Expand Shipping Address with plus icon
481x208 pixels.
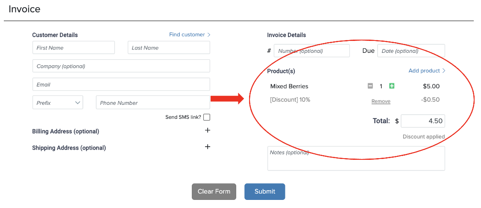tap(208, 147)
